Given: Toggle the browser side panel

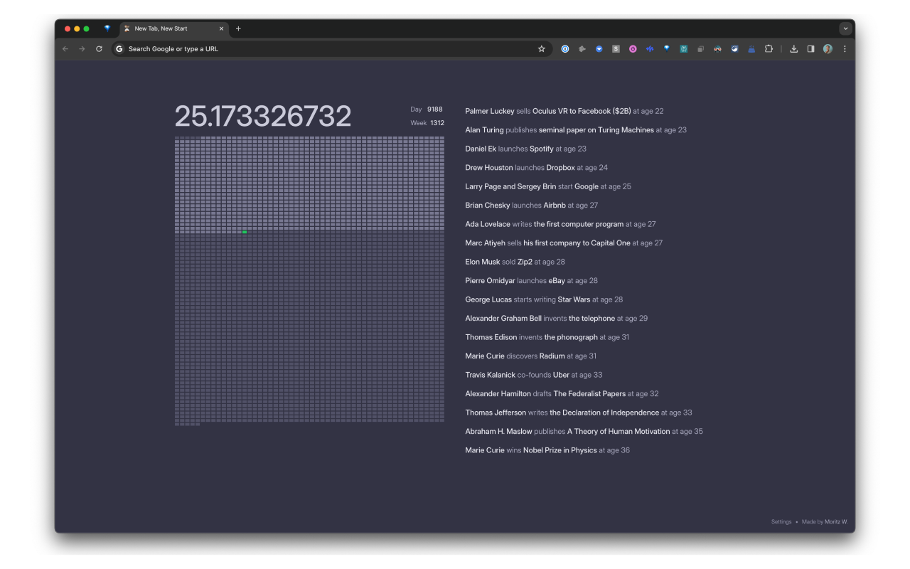Looking at the screenshot, I should (x=810, y=49).
